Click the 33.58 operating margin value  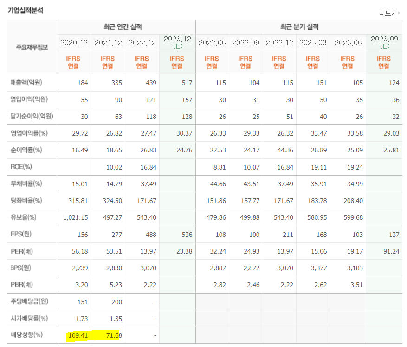point(355,133)
